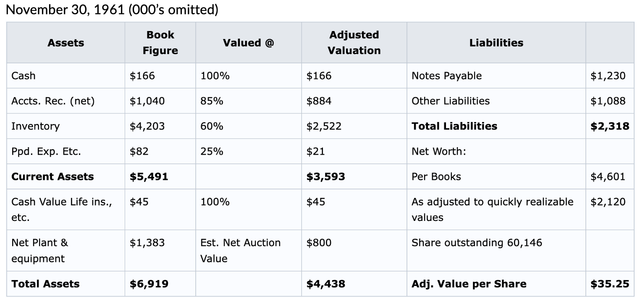The image size is (640, 301).
Task: Click the Valued @ column header
Action: (x=248, y=43)
